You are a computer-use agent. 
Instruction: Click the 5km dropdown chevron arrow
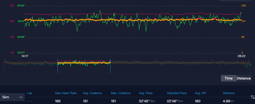pyautogui.click(x=21, y=97)
